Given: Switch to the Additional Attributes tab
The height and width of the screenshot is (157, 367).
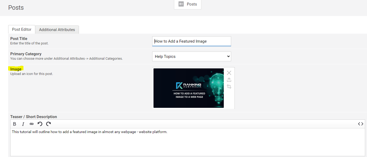Looking at the screenshot, I should (x=57, y=29).
